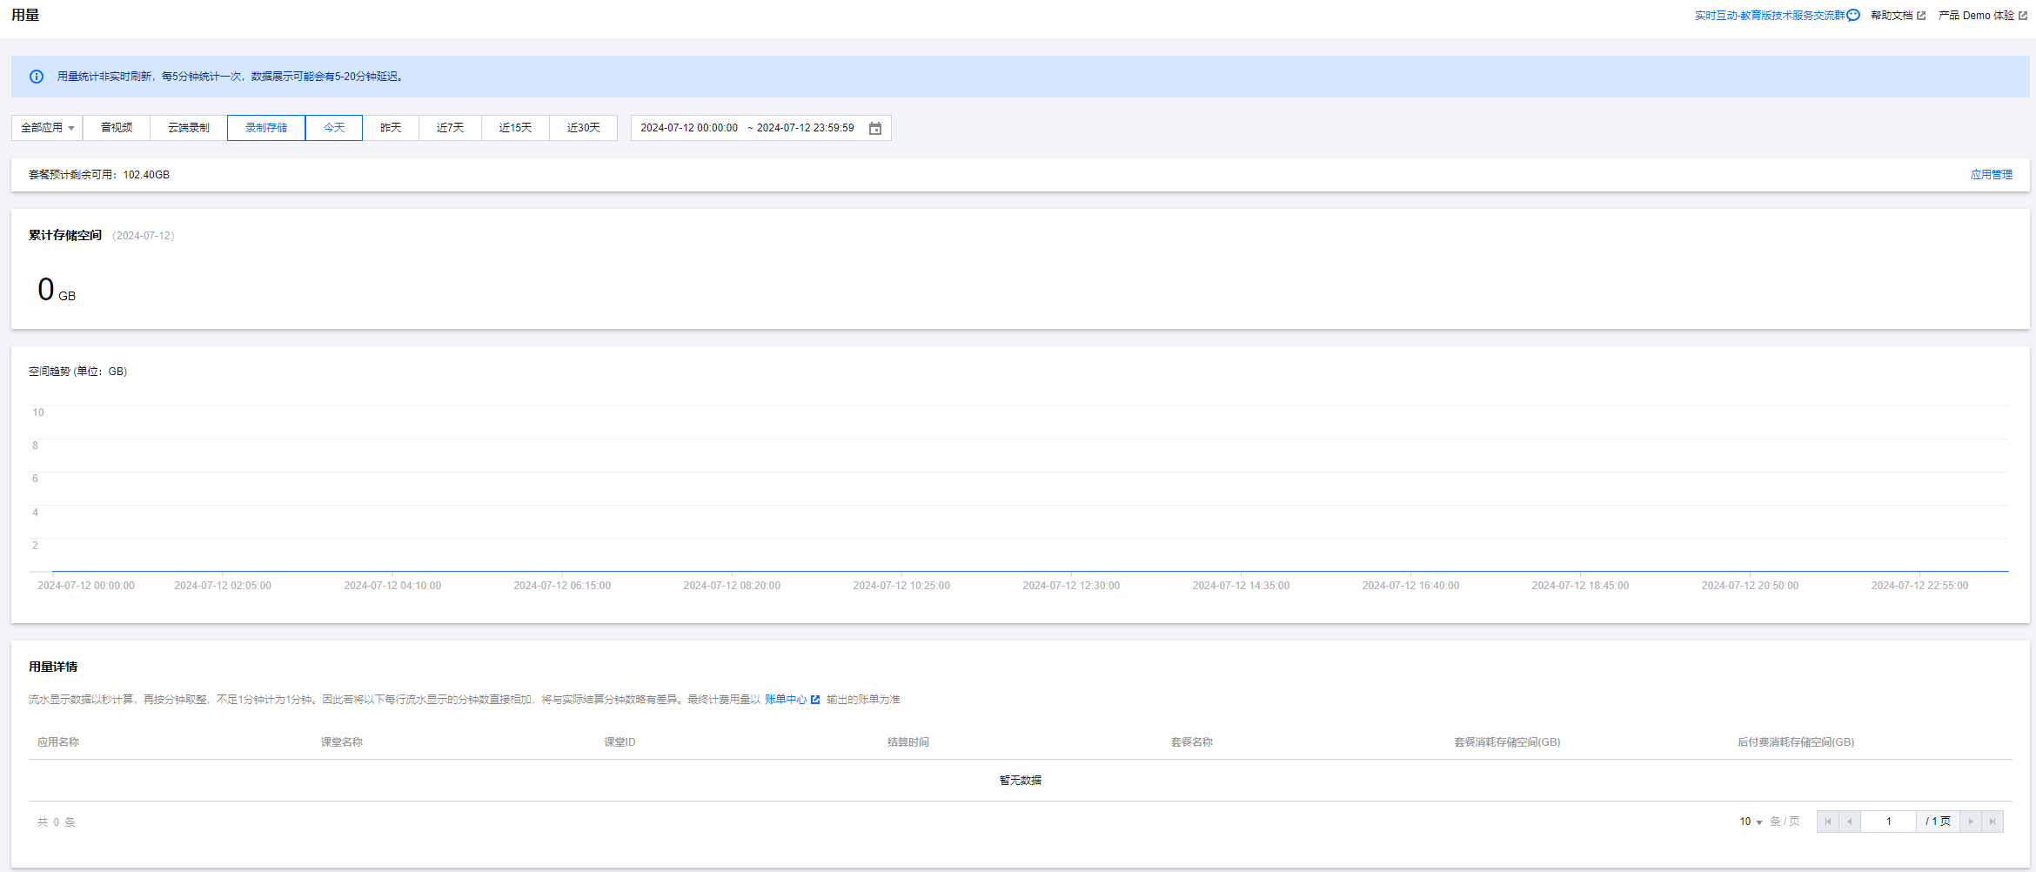The width and height of the screenshot is (2036, 872).
Task: Go to the first page of the table
Action: [1828, 822]
